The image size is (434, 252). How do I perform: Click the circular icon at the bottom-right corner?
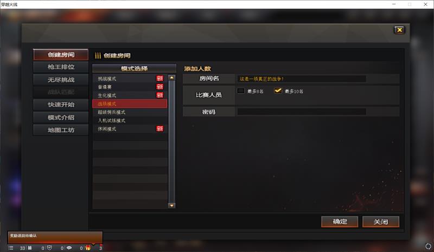pos(428,246)
